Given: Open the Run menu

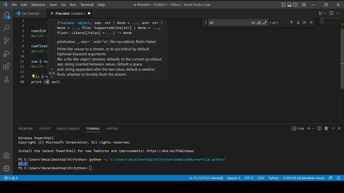Looking at the screenshot, I should (73, 5).
